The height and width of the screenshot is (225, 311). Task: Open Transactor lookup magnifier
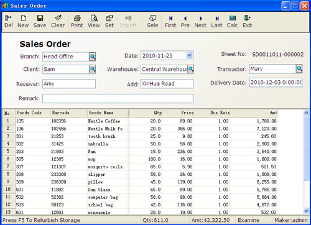point(299,69)
